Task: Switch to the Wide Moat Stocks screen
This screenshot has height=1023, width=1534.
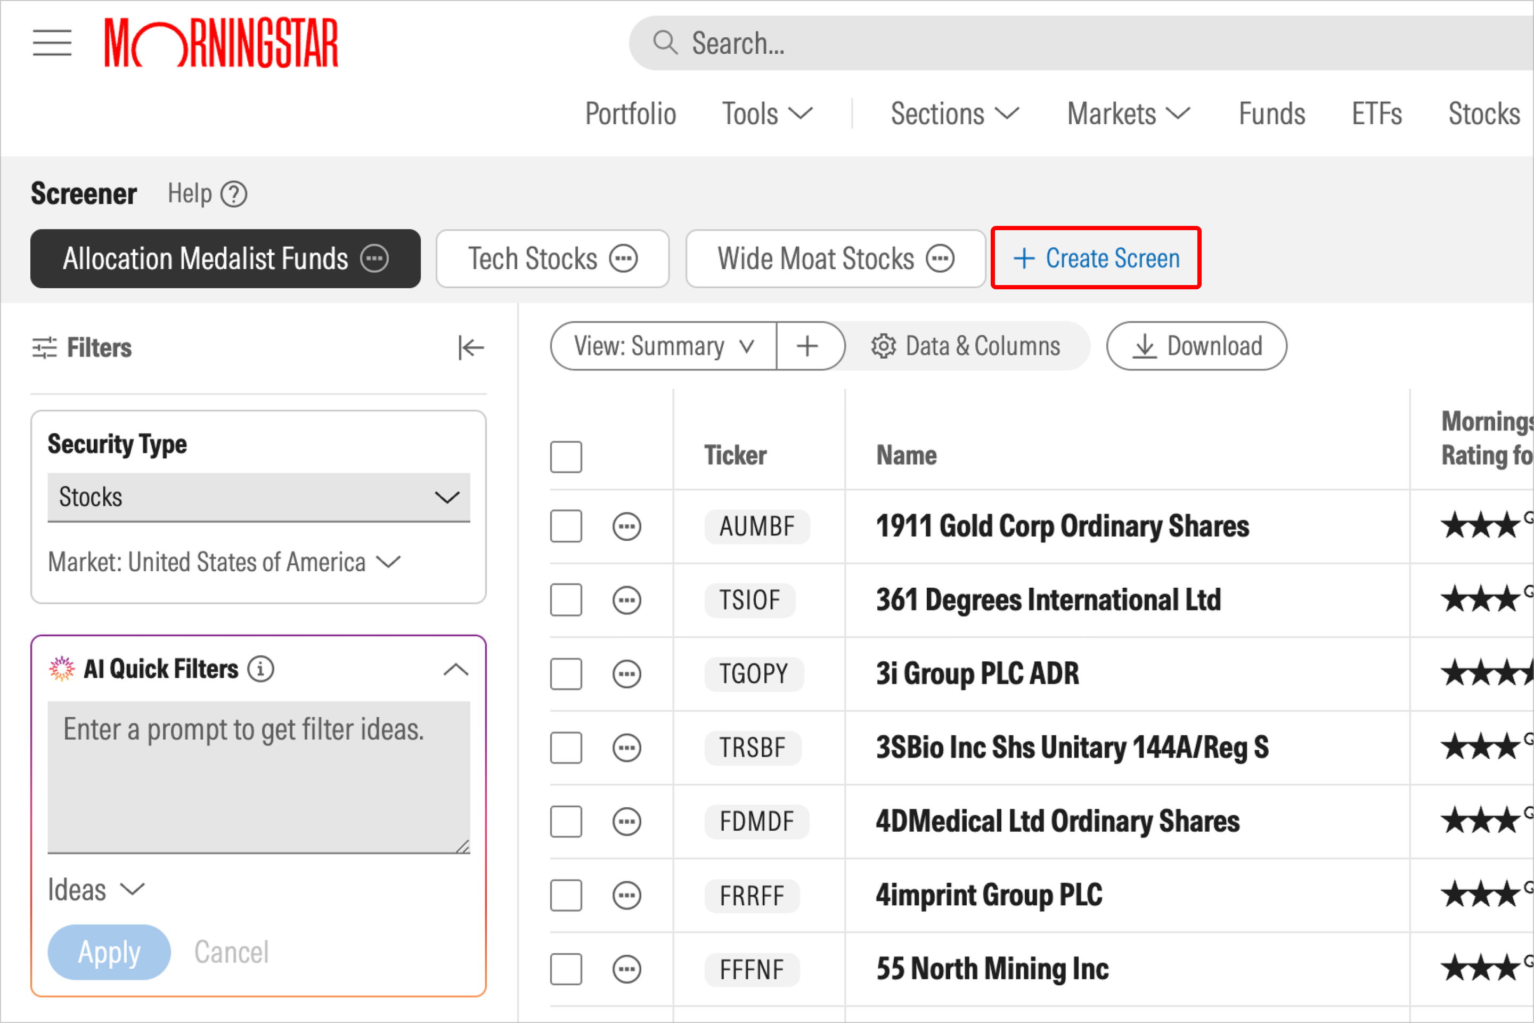Action: click(x=816, y=259)
